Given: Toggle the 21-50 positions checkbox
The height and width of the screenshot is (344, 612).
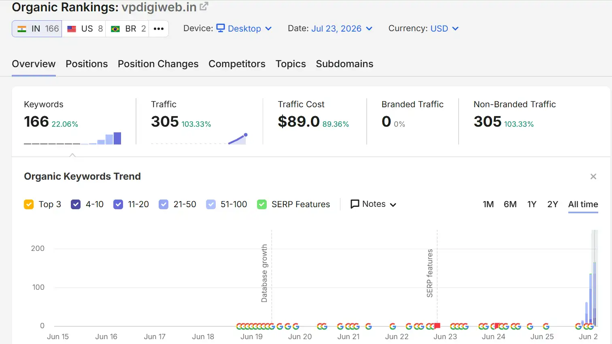Looking at the screenshot, I should tap(164, 204).
